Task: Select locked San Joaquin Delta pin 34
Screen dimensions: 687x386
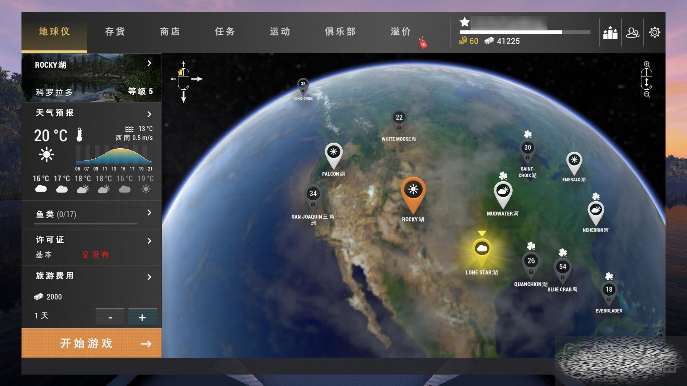Action: 313,198
